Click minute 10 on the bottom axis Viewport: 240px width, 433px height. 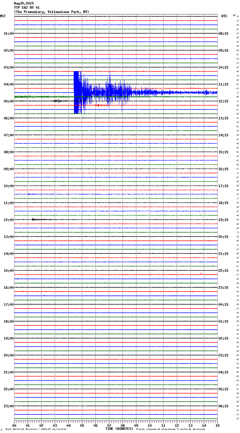coord(150,425)
